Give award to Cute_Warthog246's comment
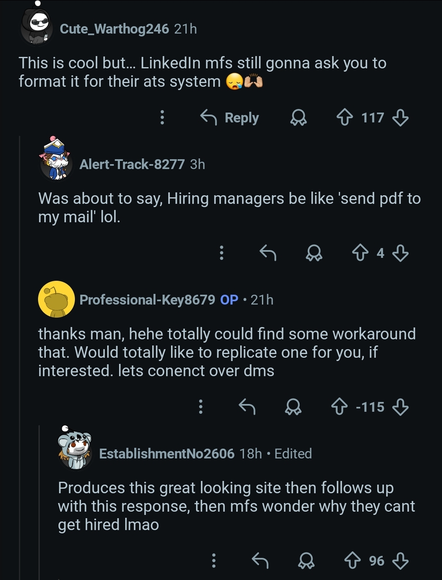Image resolution: width=442 pixels, height=580 pixels. [298, 118]
